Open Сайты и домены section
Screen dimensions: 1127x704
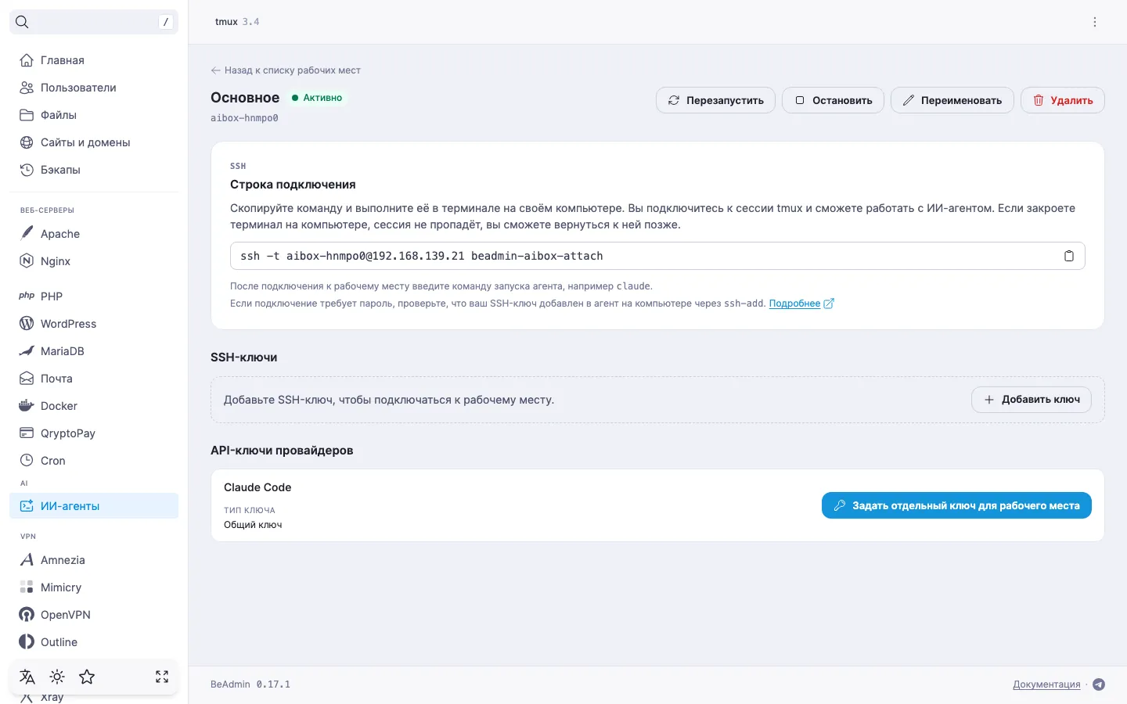(x=94, y=142)
